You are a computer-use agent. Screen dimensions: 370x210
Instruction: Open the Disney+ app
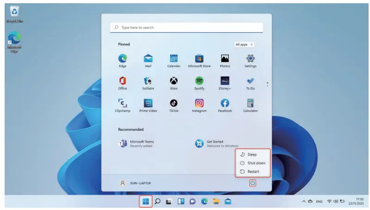225,83
